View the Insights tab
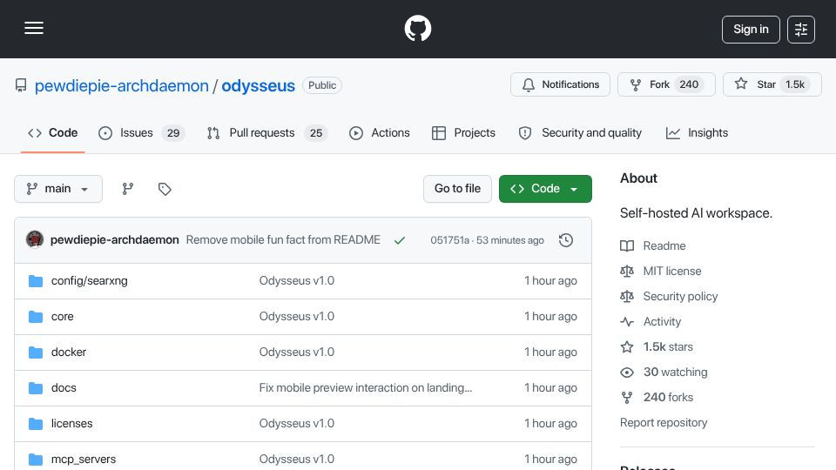This screenshot has width=836, height=470. click(697, 133)
